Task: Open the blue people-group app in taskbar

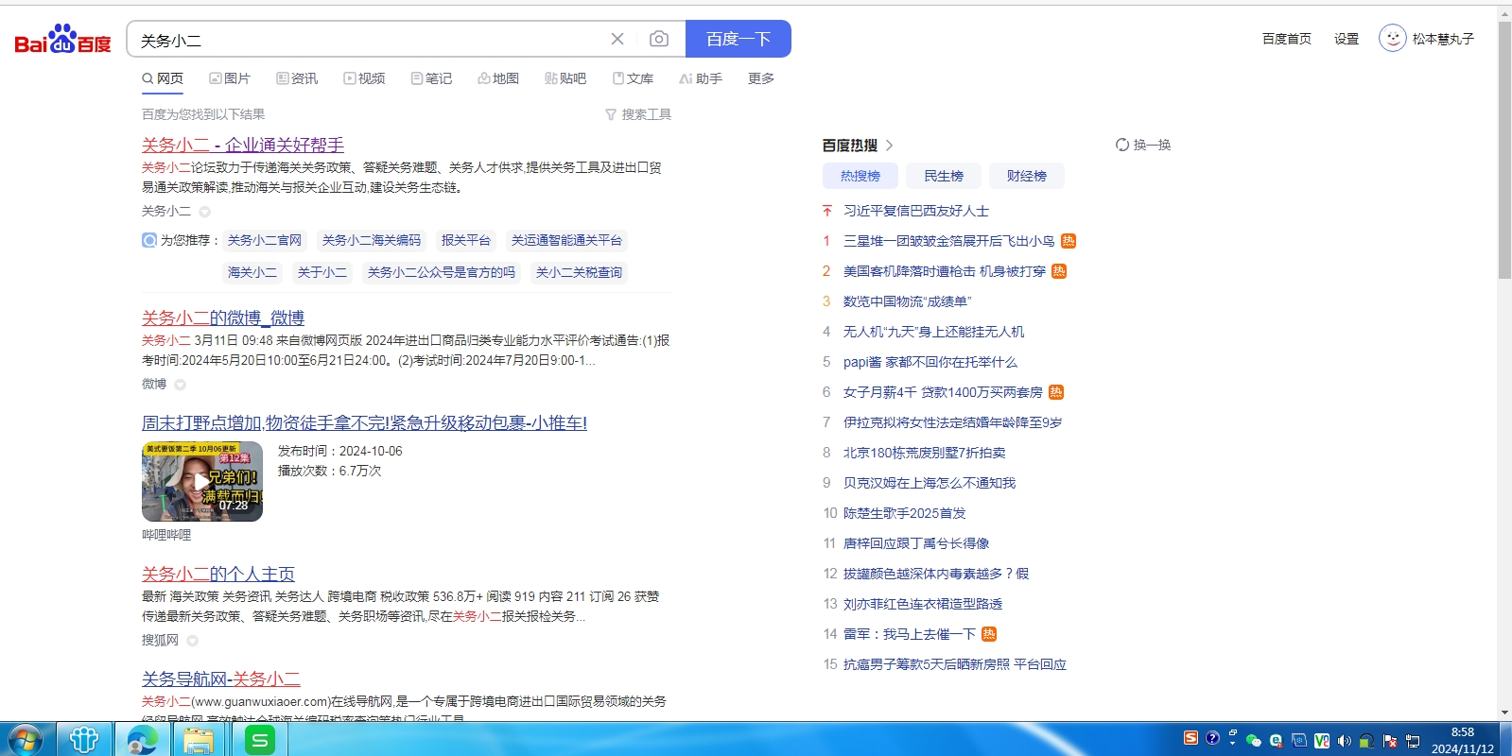Action: click(x=84, y=740)
